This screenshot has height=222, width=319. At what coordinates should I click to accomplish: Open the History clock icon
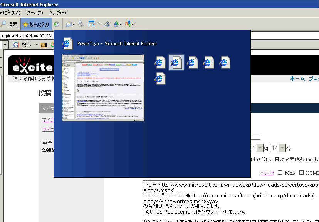pyautogui.click(x=56, y=24)
